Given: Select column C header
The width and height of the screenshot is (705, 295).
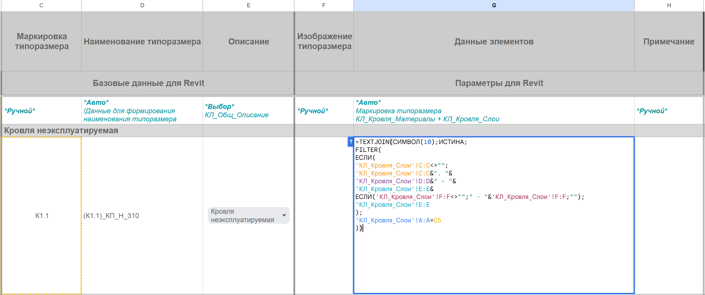Looking at the screenshot, I should click(41, 5).
